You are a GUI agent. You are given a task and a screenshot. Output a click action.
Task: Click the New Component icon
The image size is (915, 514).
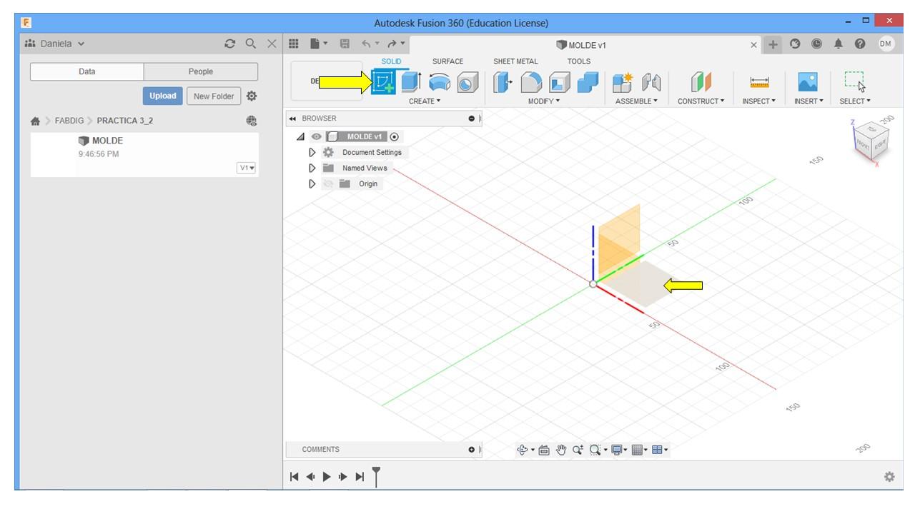[623, 82]
